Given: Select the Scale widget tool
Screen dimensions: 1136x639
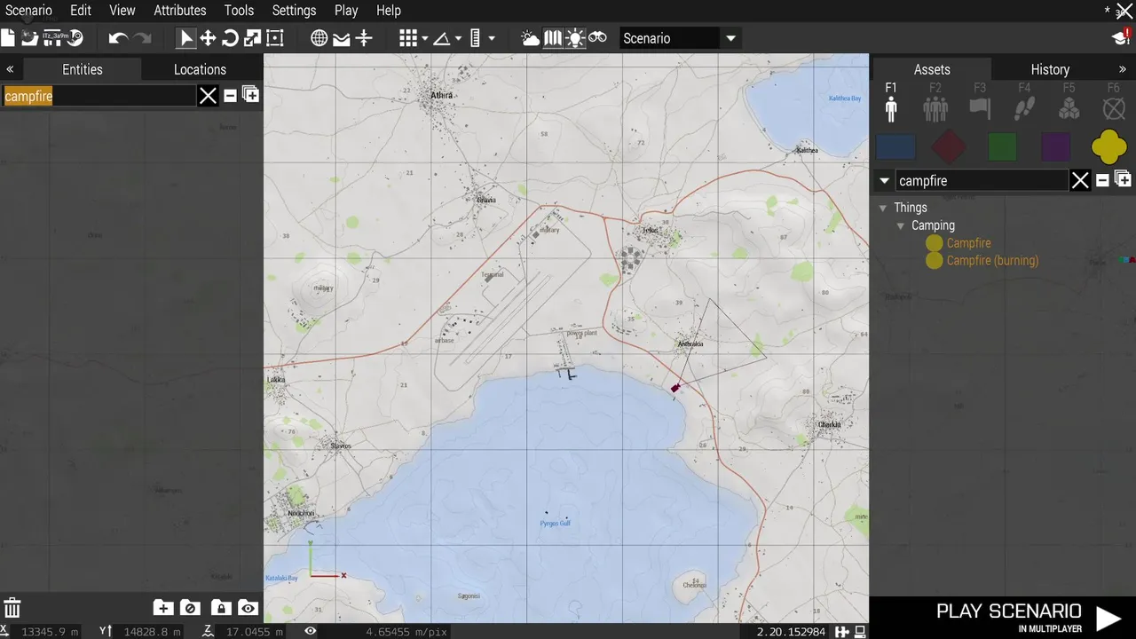Looking at the screenshot, I should (x=252, y=38).
